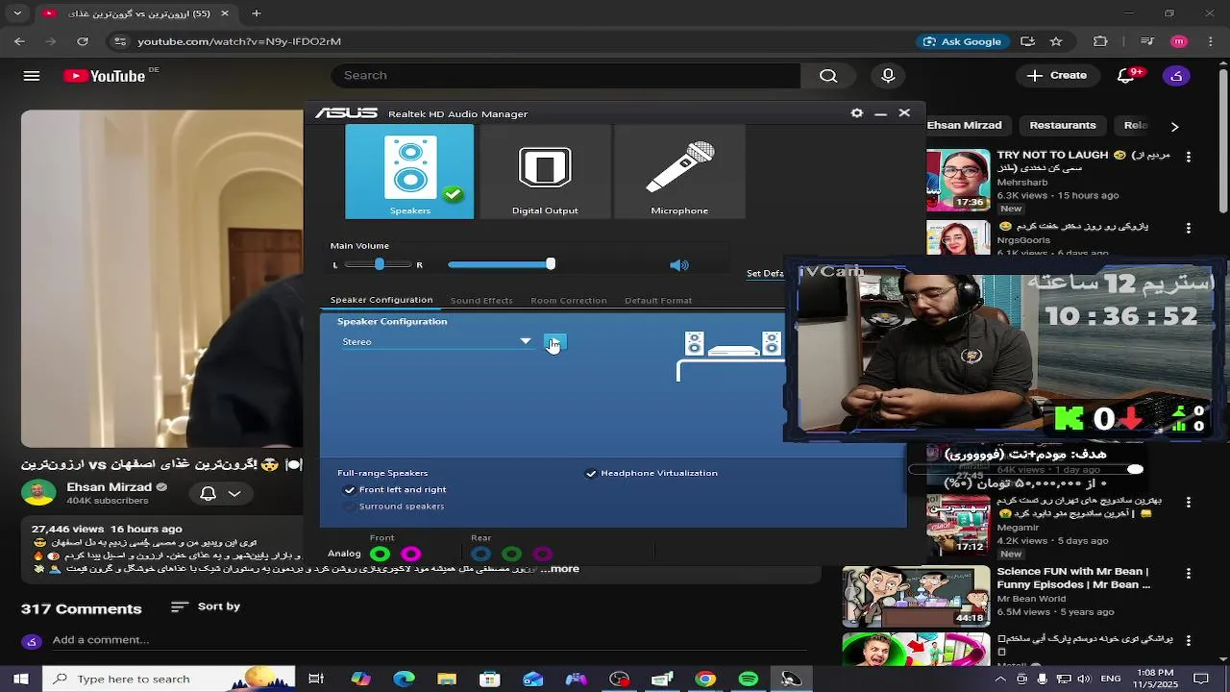Open the Mr Bean Science FUN thumbnail

(916, 596)
